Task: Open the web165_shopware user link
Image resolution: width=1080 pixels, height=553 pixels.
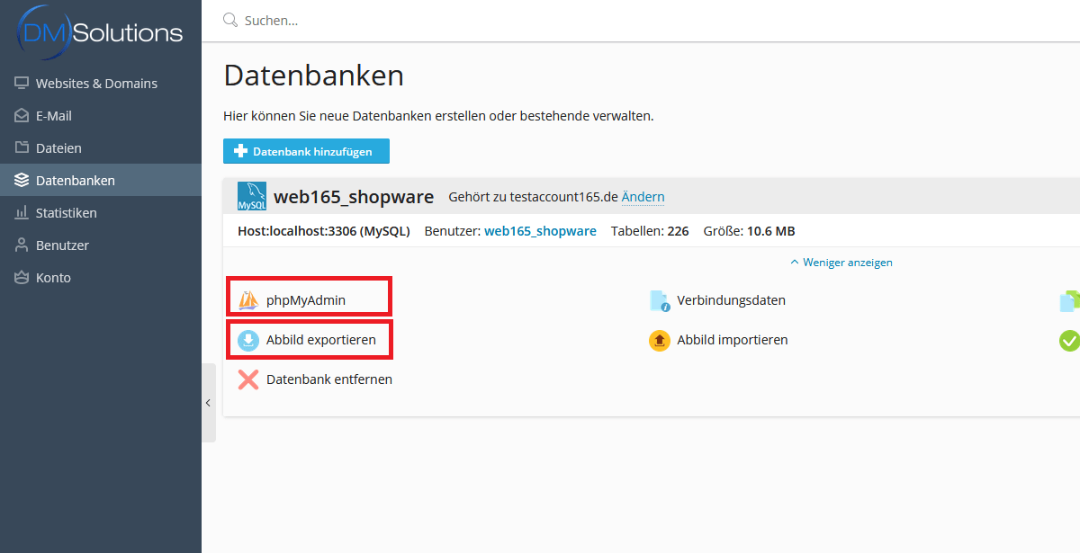Action: (540, 231)
